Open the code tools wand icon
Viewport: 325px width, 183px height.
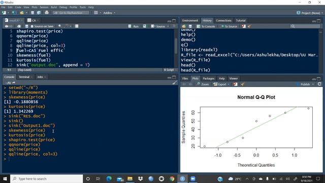pyautogui.click(x=67, y=26)
